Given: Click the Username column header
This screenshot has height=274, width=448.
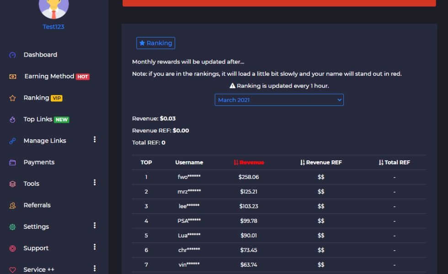Looking at the screenshot, I should point(189,163).
